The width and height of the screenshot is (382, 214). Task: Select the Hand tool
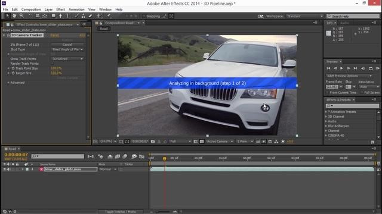(14, 16)
